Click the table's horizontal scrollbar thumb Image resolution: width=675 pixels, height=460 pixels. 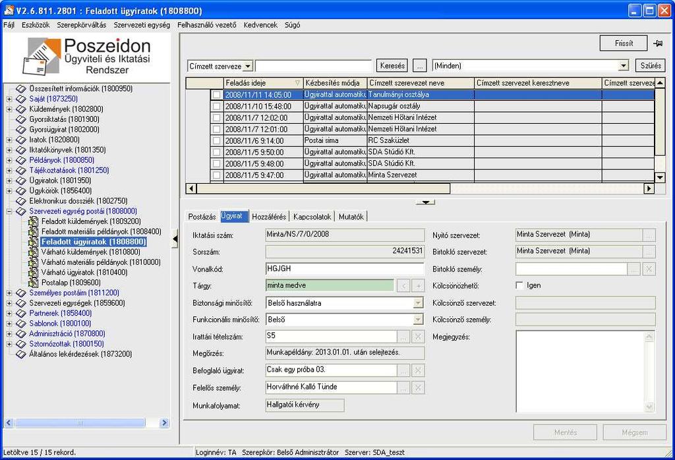[x=323, y=188]
